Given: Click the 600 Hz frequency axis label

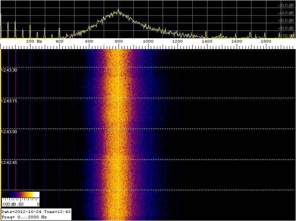Looking at the screenshot, I should 89,41.
